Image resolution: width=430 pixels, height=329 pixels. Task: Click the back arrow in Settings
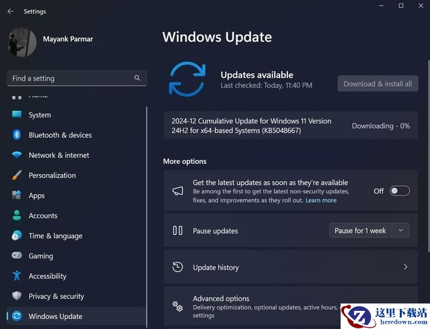click(x=11, y=11)
